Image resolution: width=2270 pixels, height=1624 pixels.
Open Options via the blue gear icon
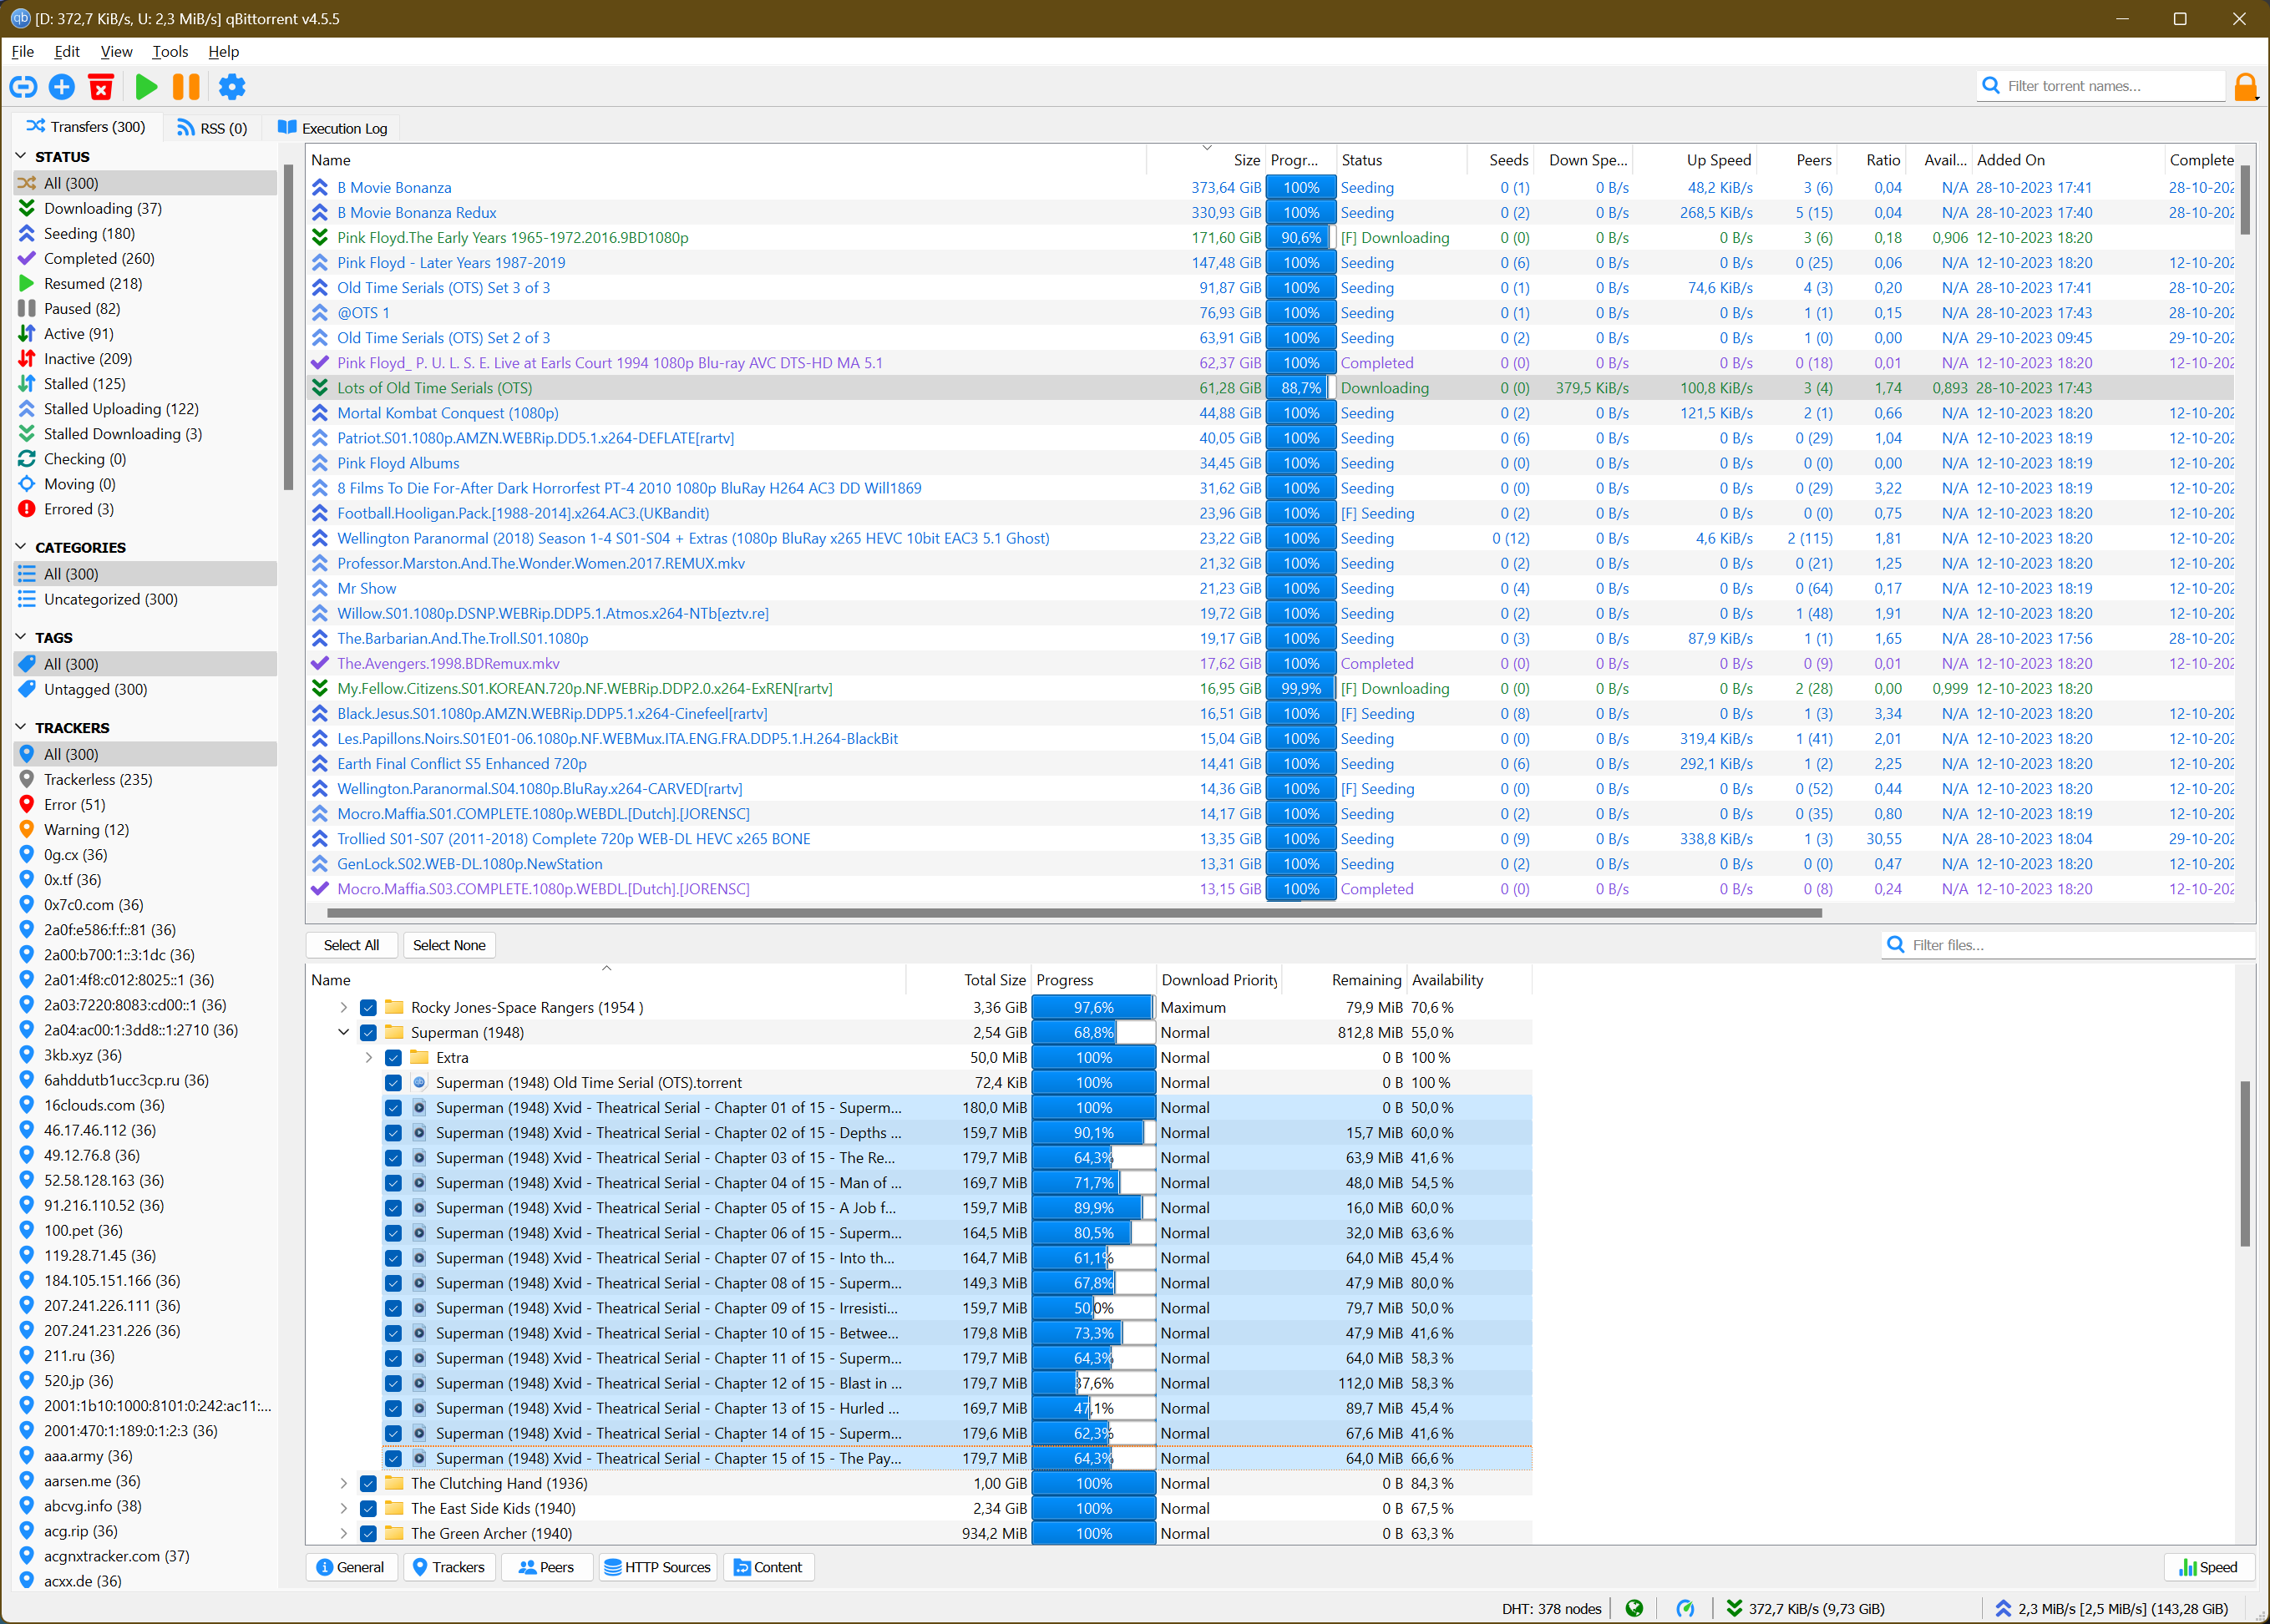(232, 87)
